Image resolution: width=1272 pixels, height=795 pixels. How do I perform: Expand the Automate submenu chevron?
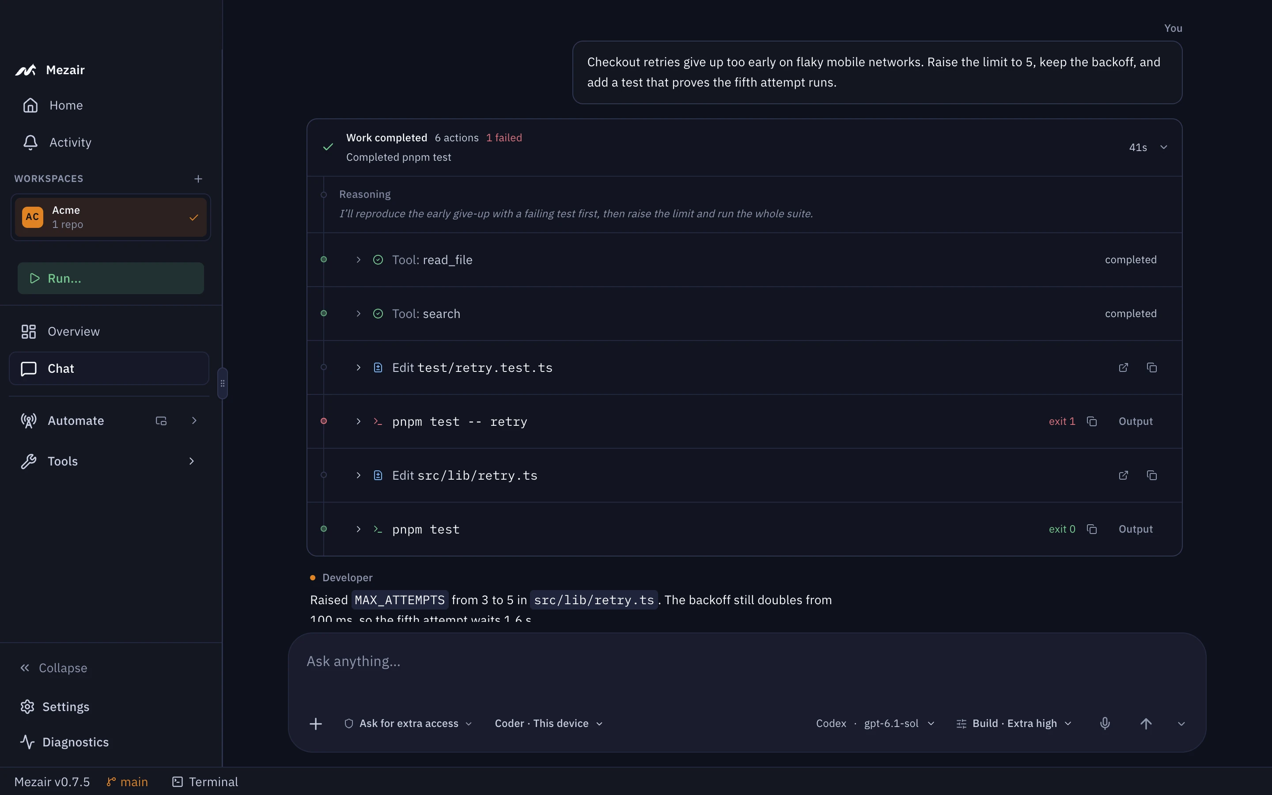point(194,420)
